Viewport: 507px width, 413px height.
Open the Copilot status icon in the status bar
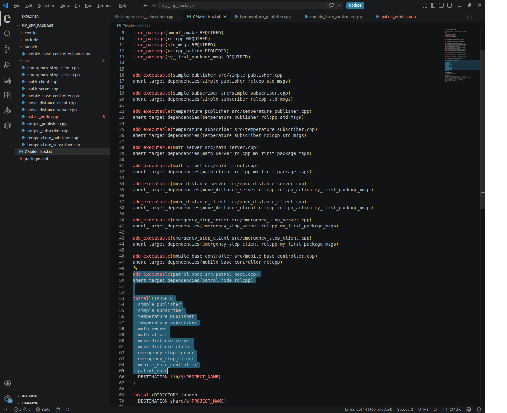[469, 410]
